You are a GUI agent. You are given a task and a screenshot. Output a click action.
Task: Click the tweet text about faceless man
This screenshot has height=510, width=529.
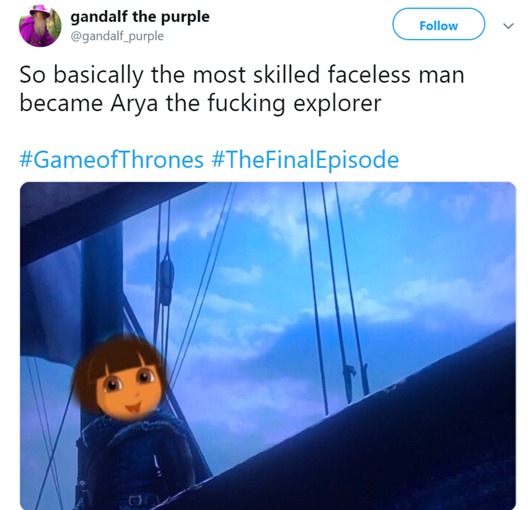[x=242, y=89]
